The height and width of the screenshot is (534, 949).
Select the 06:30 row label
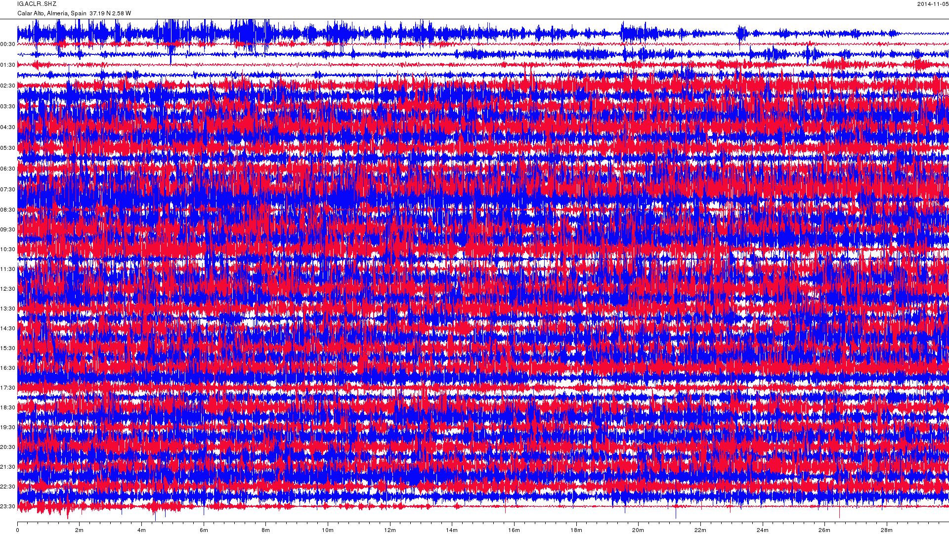click(x=8, y=169)
